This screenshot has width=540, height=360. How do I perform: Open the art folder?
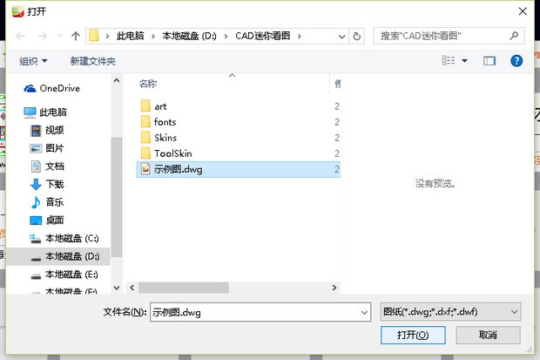click(160, 105)
